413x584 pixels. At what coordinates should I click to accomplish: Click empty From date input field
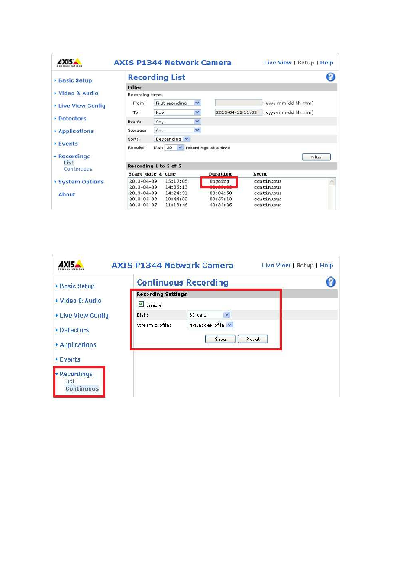pos(239,103)
